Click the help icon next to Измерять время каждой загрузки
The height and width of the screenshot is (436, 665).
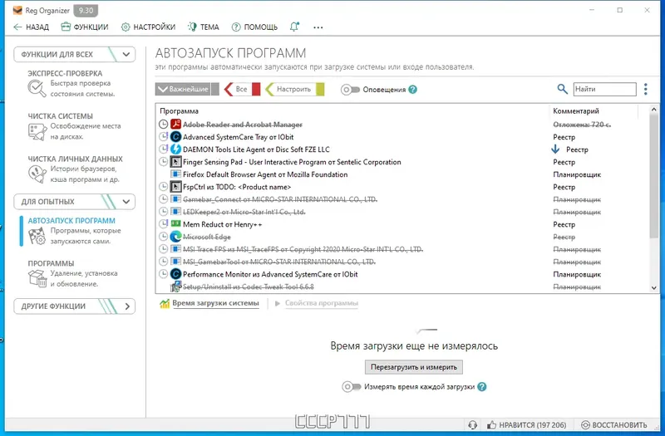(x=482, y=386)
